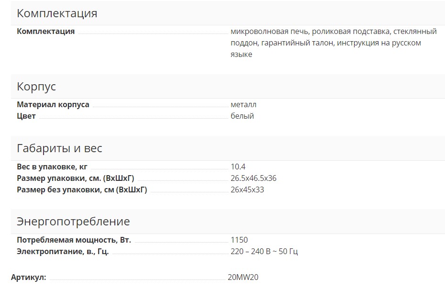This screenshot has width=445, height=290.
Task: Select the bold Комплектация row label
Action: click(46, 32)
